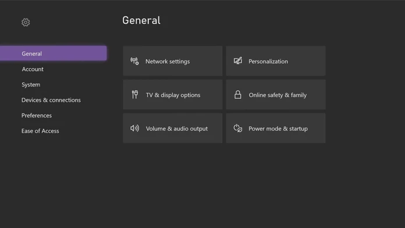Viewport: 405px width, 228px height.
Task: Click the network antenna icon
Action: pos(134,61)
